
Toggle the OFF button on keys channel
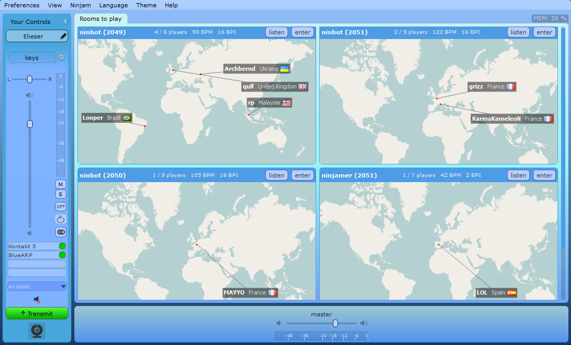point(61,207)
